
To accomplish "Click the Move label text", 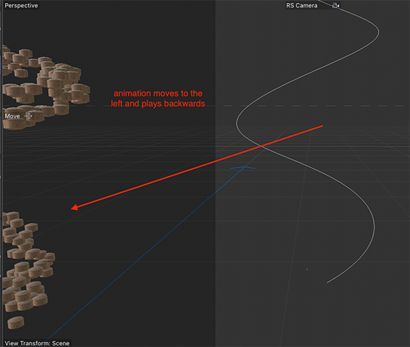I will coord(13,116).
